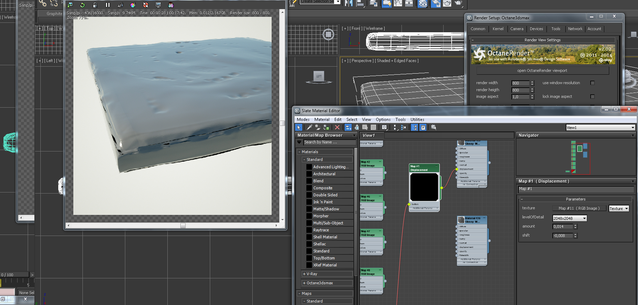This screenshot has width=638, height=305.
Task: Activate the Select tool arrow in Slate editor
Action: click(x=299, y=128)
